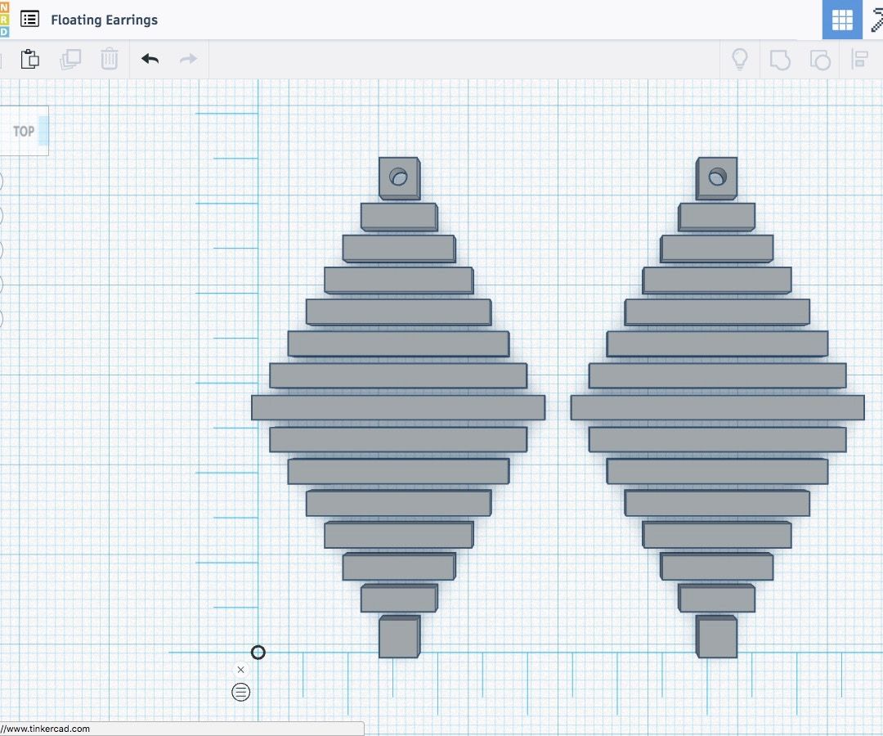The height and width of the screenshot is (736, 883).
Task: Click the orange N tab top-left corner
Action: coord(4,7)
